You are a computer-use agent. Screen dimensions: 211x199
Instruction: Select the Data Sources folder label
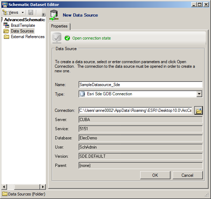[x=22, y=31]
